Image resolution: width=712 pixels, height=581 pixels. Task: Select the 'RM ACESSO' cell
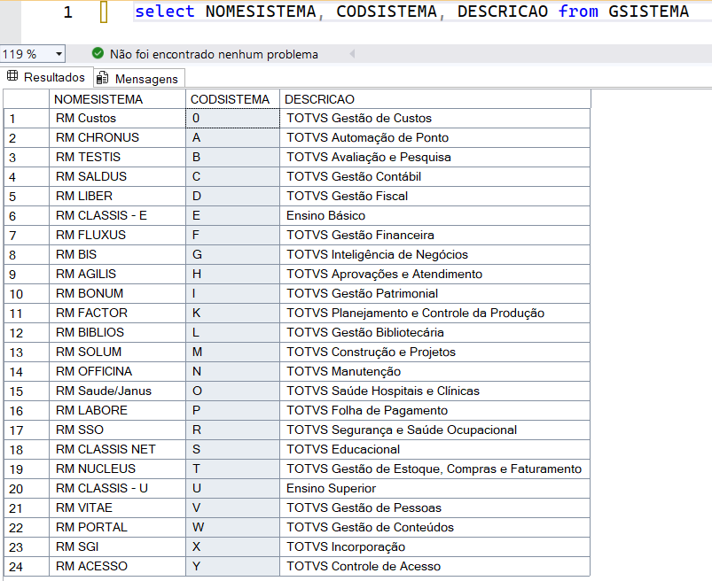tap(118, 567)
